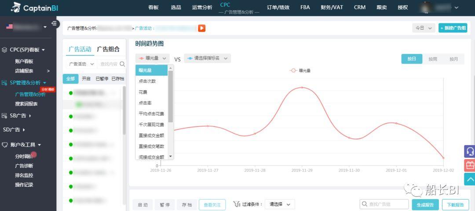Image resolution: width=475 pixels, height=211 pixels.
Task: Open the 财务/VAT top menu
Action: point(332,7)
